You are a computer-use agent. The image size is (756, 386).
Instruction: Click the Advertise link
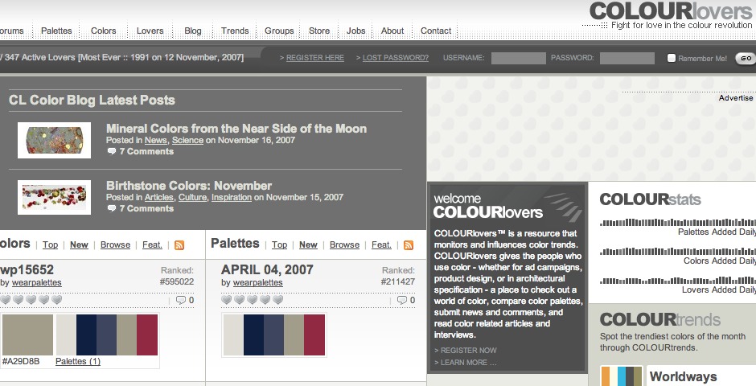736,98
